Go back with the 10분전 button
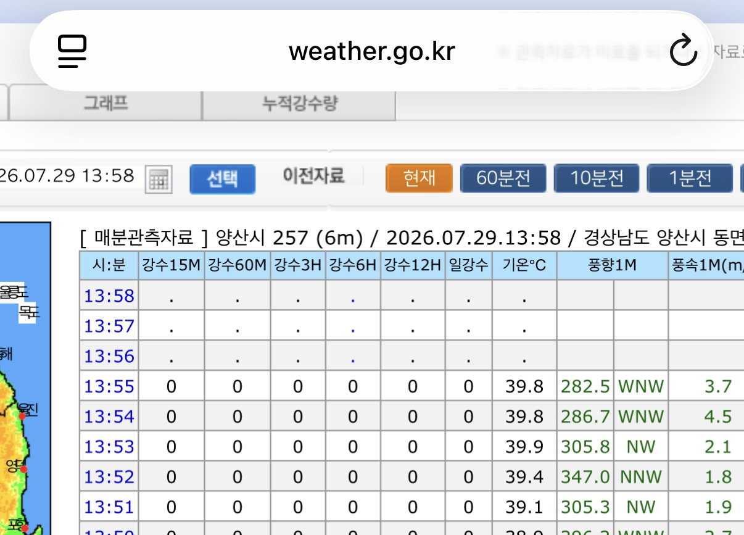The image size is (744, 535). (x=597, y=178)
